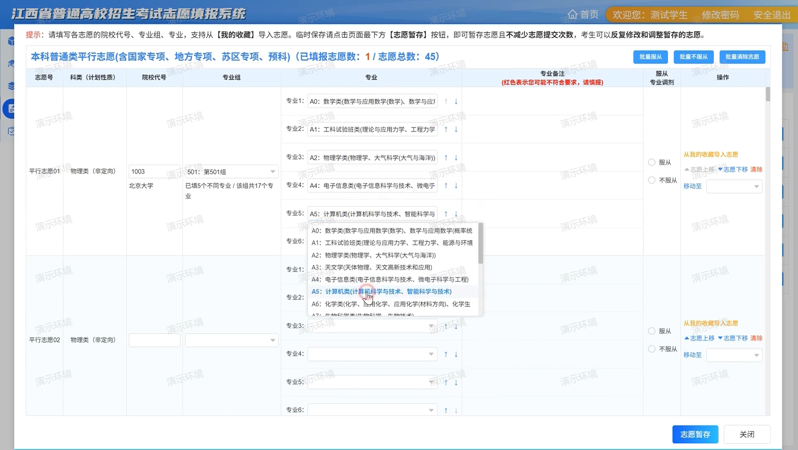Click the down arrow beside 专业5 in 平行志愿02

coord(456,382)
